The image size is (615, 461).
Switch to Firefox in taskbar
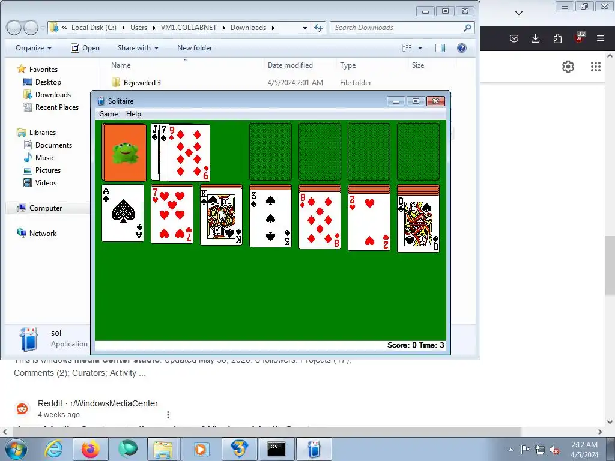point(91,449)
